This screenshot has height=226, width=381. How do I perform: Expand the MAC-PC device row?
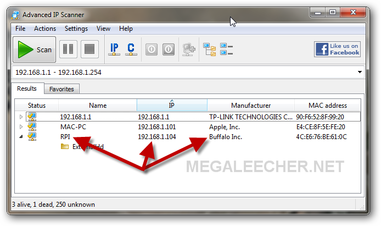21,126
